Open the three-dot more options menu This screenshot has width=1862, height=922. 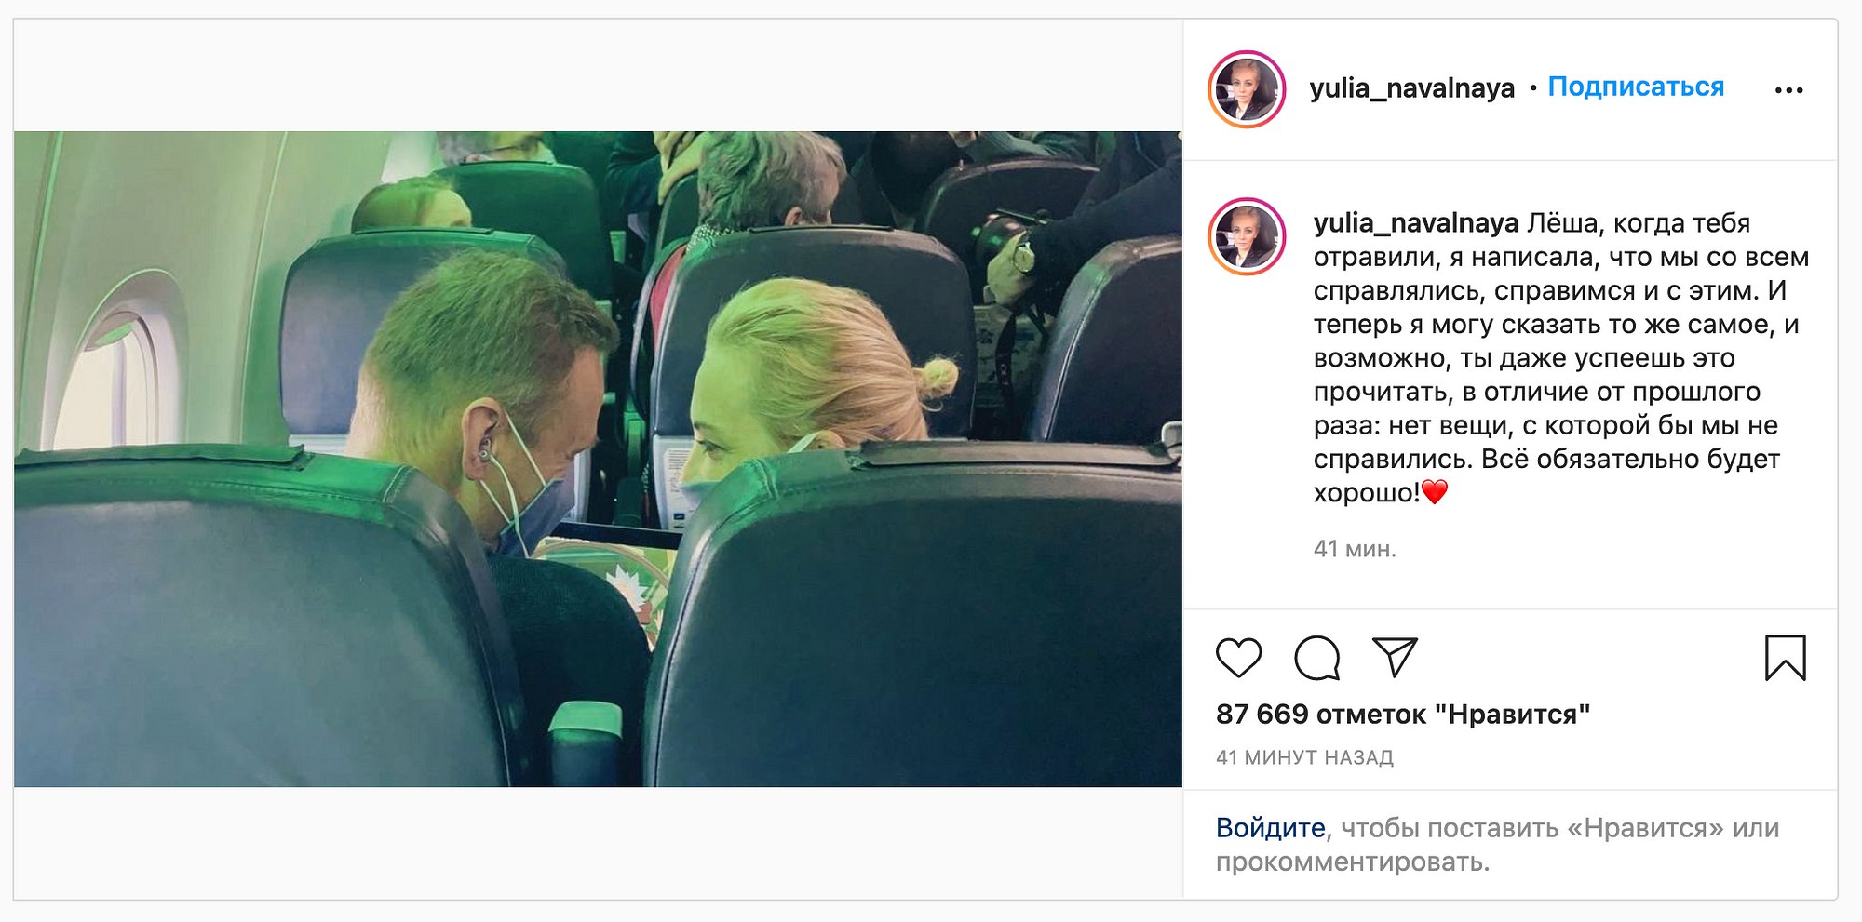click(1788, 90)
